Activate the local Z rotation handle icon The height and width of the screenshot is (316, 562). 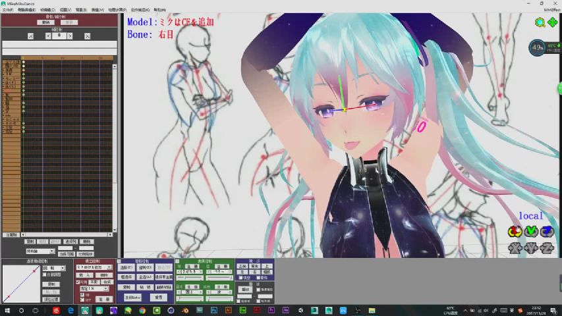(x=547, y=232)
